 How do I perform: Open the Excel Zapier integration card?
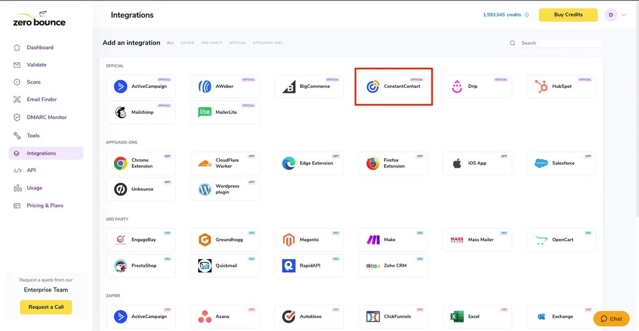(477, 317)
